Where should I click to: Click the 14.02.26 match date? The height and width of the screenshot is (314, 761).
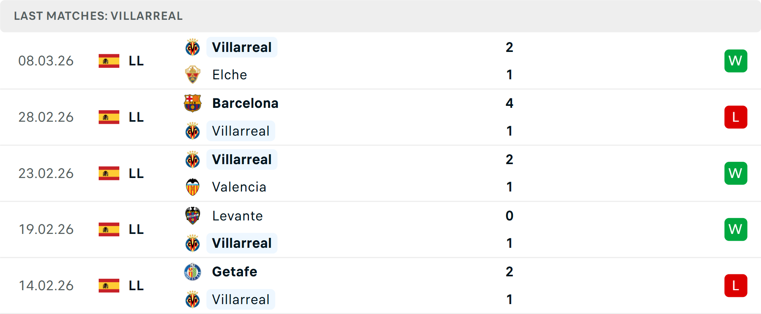tap(46, 285)
